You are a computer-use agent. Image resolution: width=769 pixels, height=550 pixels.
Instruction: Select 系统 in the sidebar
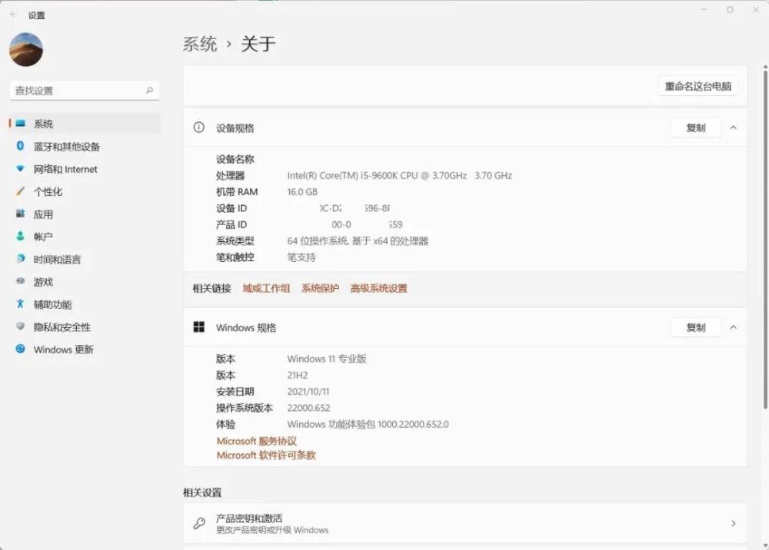click(x=85, y=124)
